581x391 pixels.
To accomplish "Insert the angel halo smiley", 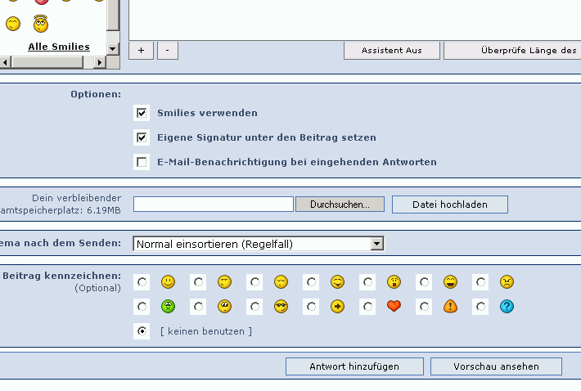I will coord(40,23).
